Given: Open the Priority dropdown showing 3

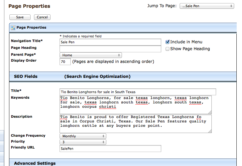Looking at the screenshot, I should pos(83,142).
